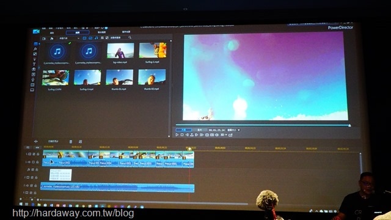The width and height of the screenshot is (391, 220).
Task: Click the plug-ins puzzle icon in library toolbar
Action: (52, 38)
